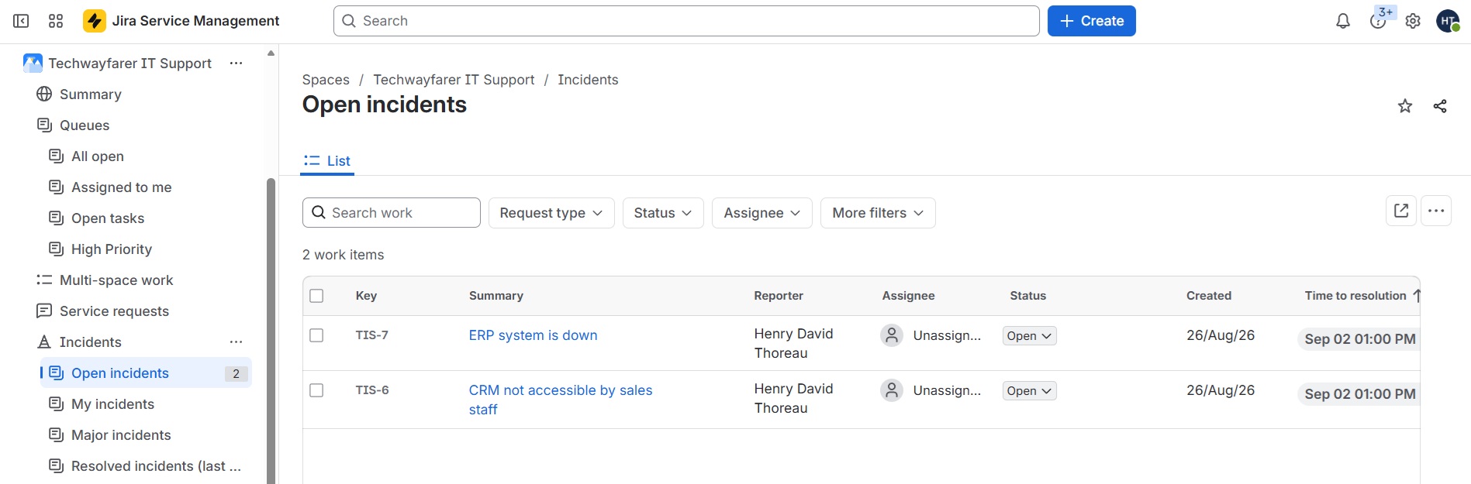Open the Status filter dropdown
1471x484 pixels.
click(x=663, y=213)
